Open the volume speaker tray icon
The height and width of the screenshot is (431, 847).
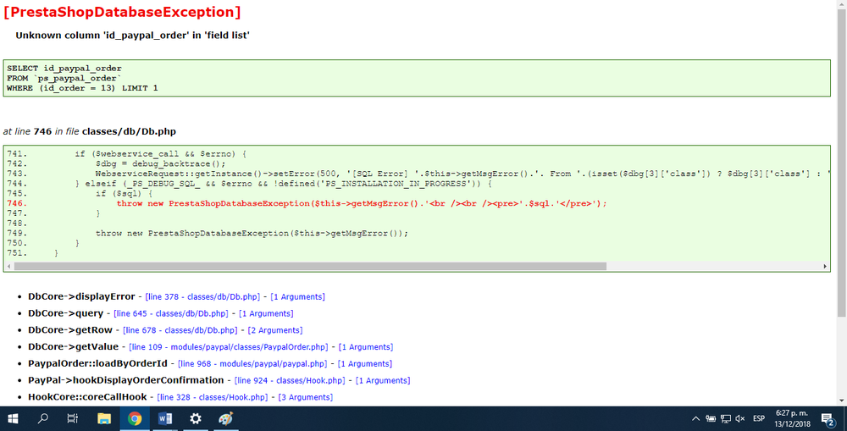[x=740, y=418]
